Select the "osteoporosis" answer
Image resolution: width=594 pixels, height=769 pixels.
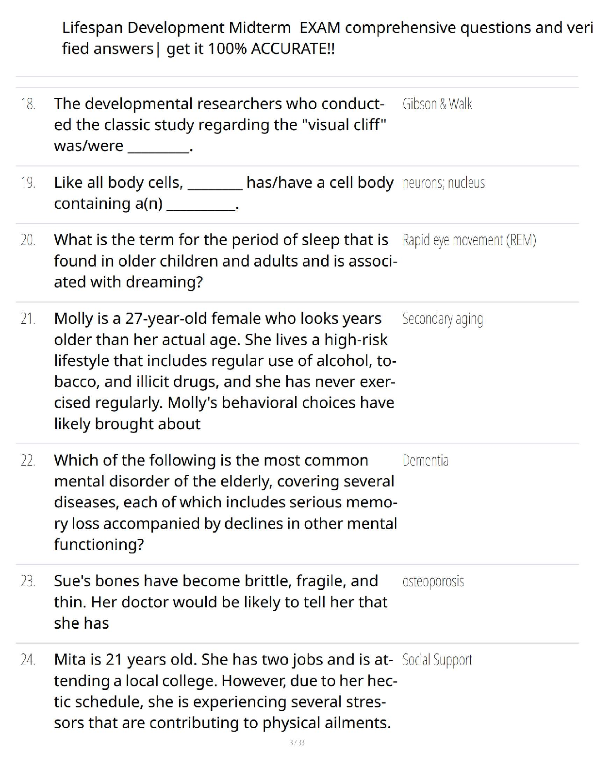tap(433, 581)
